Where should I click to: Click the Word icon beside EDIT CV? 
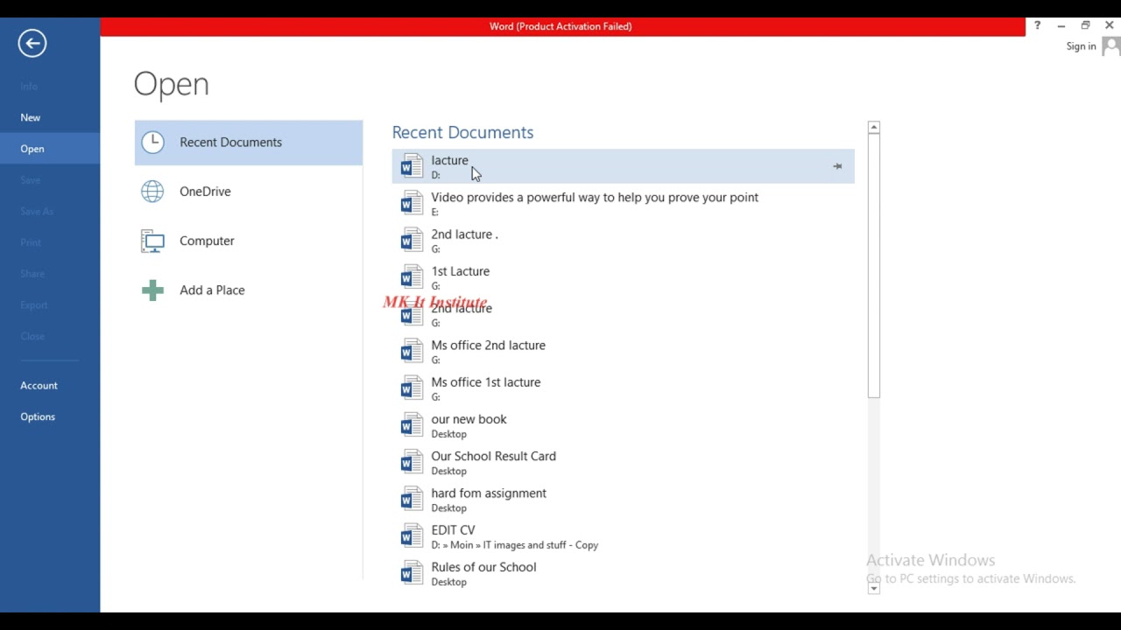point(412,536)
